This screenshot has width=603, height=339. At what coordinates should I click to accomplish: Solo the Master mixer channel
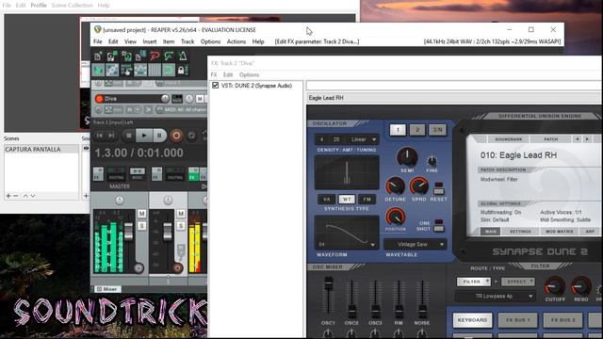coord(141,226)
